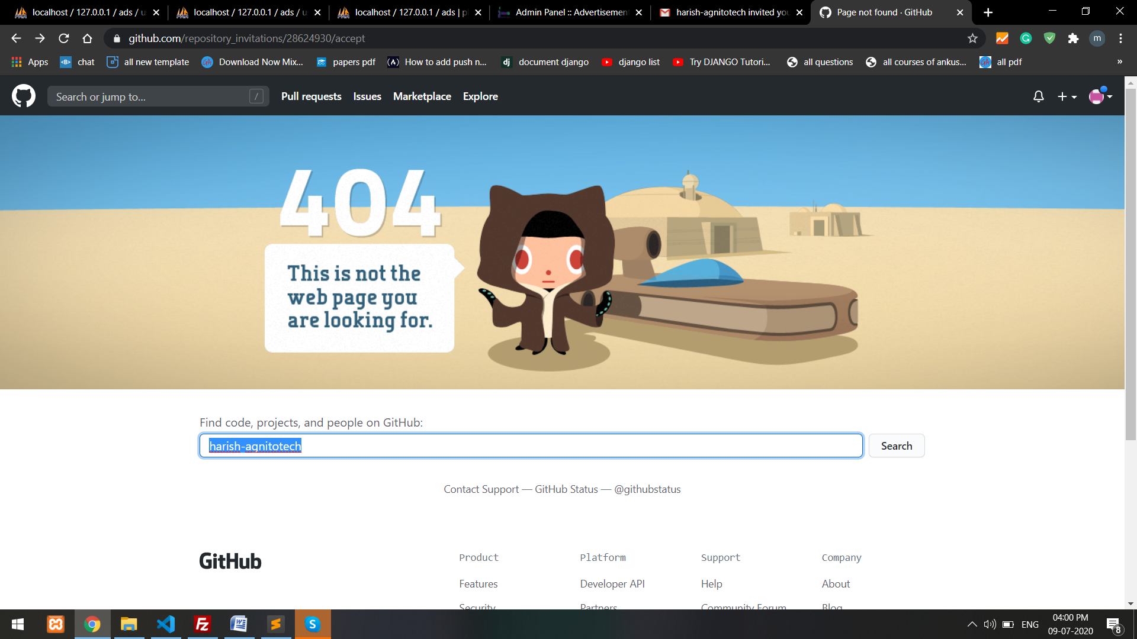This screenshot has height=639, width=1137.
Task: Open 'all new template' bookmark
Action: 148,62
